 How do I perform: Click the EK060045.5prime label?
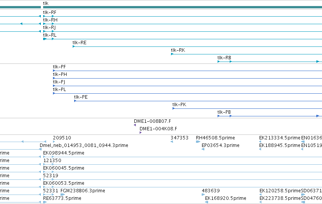(64, 168)
